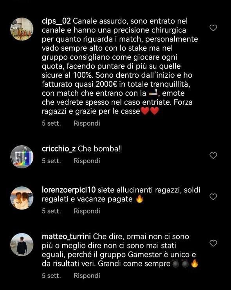
Task: Open cricchio_z profile avatar
Action: point(22,157)
